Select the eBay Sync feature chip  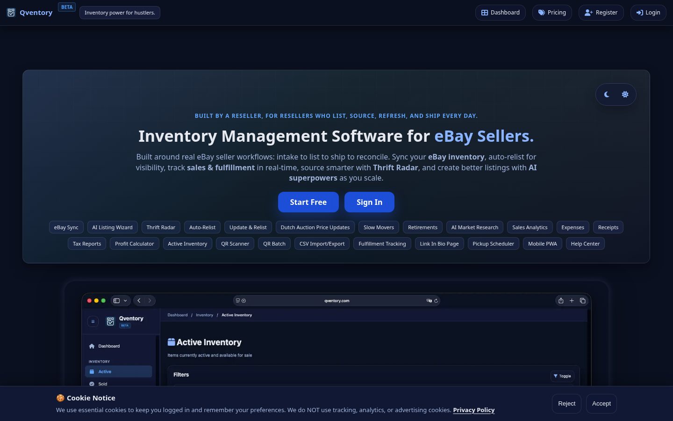(66, 227)
